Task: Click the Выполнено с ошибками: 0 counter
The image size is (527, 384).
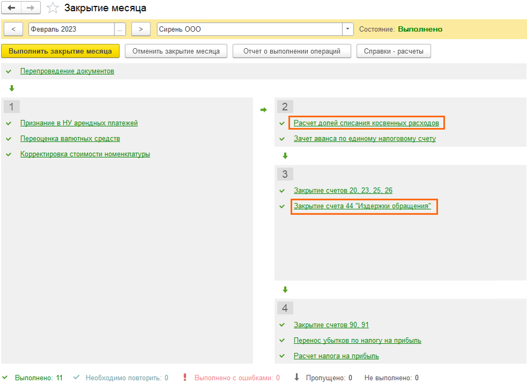Action: pos(237,378)
